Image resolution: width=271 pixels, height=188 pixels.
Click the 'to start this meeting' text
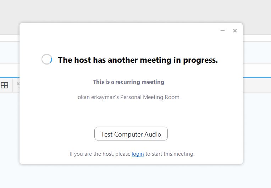point(170,154)
